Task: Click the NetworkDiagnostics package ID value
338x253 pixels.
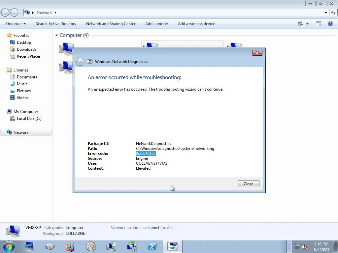Action: pyautogui.click(x=153, y=144)
